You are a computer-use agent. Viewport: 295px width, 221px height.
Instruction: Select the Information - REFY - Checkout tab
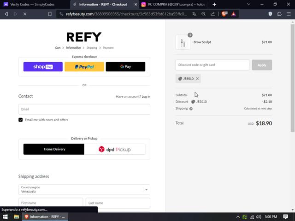pos(103,4)
